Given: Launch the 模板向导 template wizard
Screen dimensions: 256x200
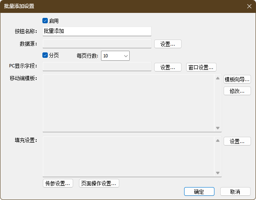Looking at the screenshot, I should (x=237, y=79).
